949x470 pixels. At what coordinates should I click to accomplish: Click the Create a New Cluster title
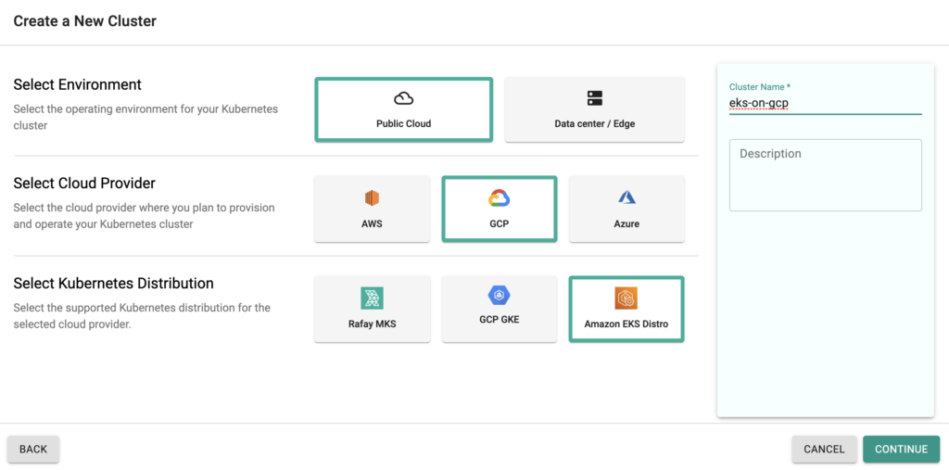click(x=84, y=21)
